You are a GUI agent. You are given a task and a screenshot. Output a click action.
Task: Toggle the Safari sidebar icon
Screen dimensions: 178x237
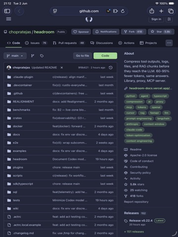(x=7, y=11)
